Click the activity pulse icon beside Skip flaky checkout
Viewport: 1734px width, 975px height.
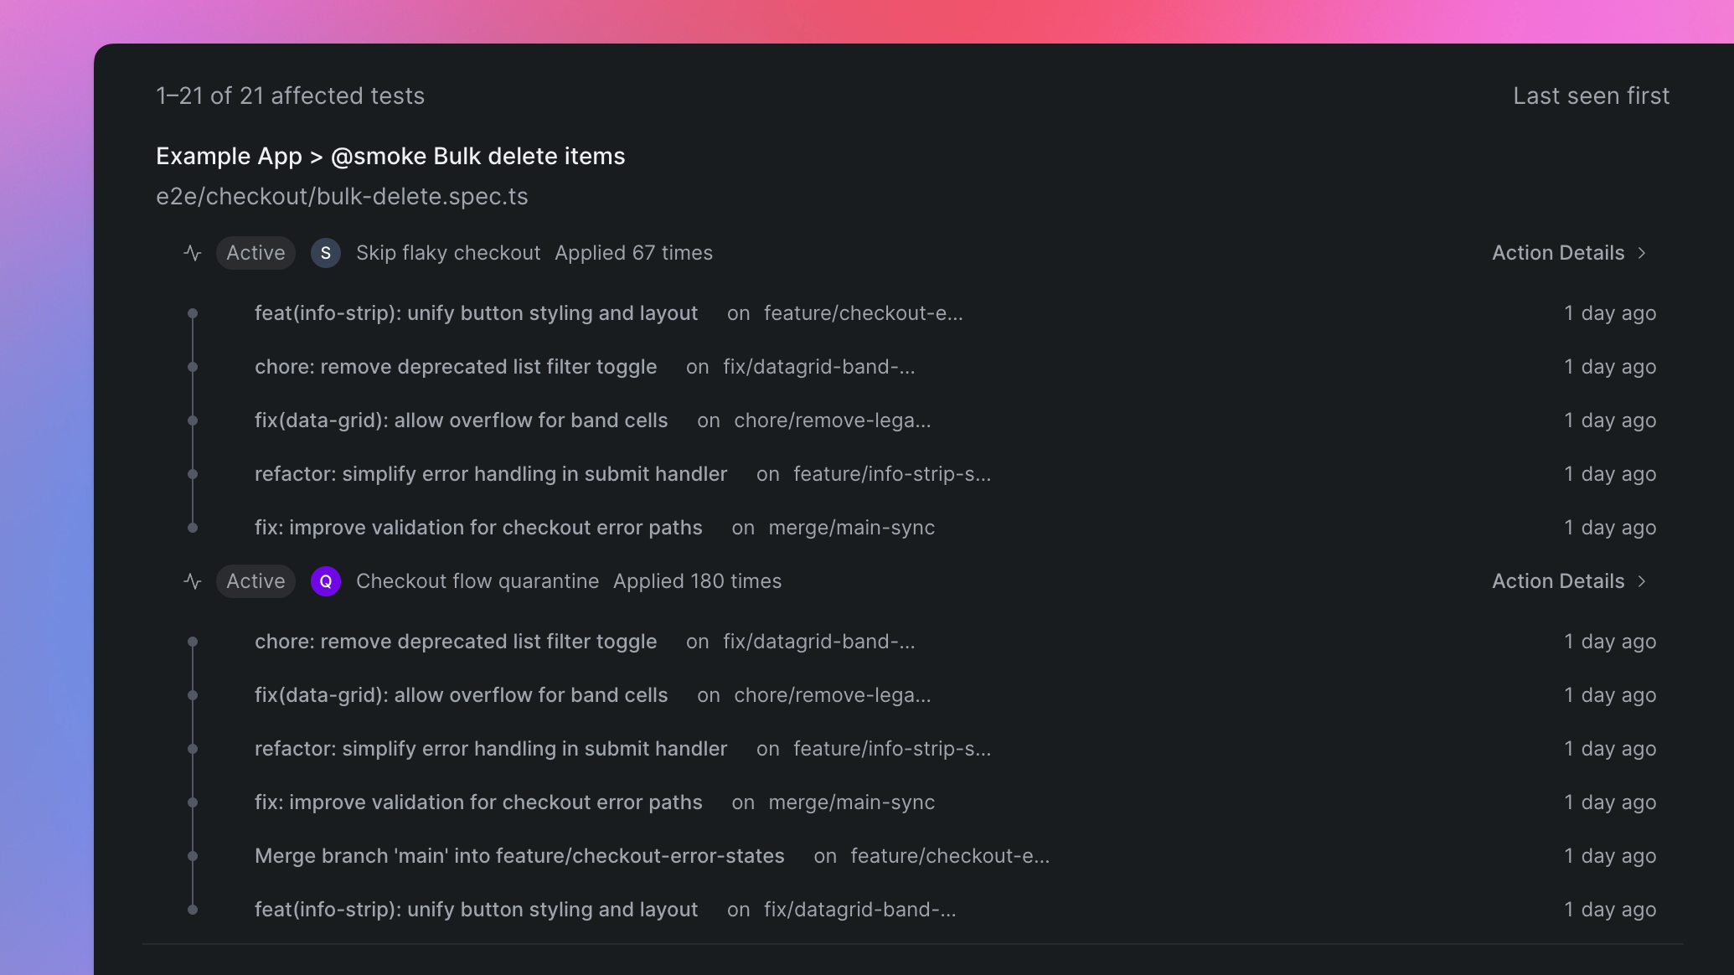pos(193,253)
